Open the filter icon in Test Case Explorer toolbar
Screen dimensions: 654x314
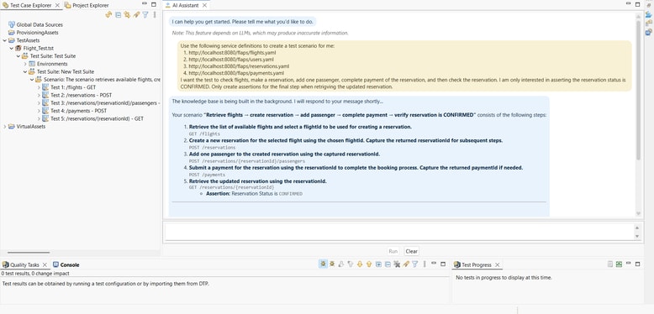145,15
